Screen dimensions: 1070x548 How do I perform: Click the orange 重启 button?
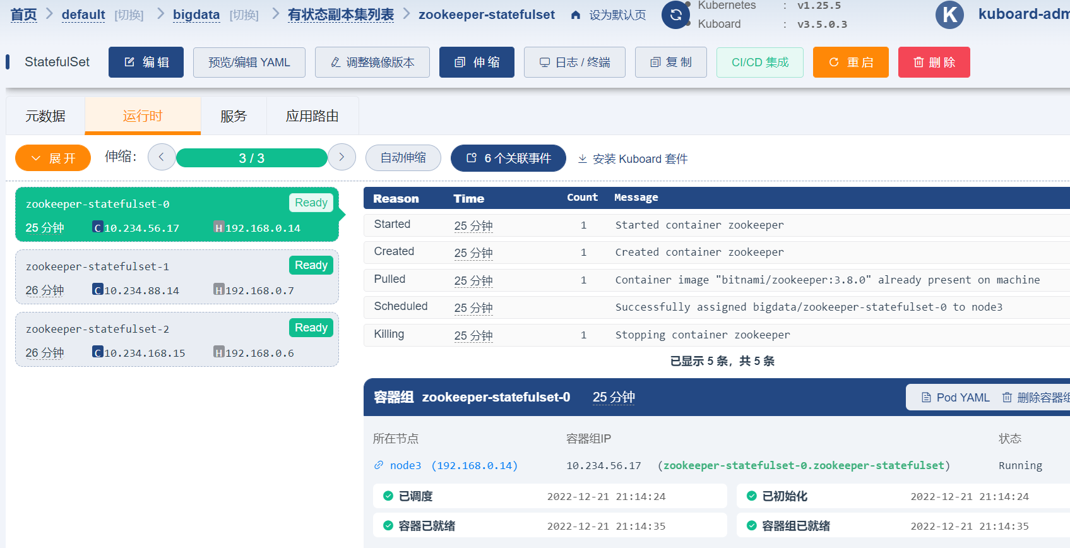(x=850, y=63)
